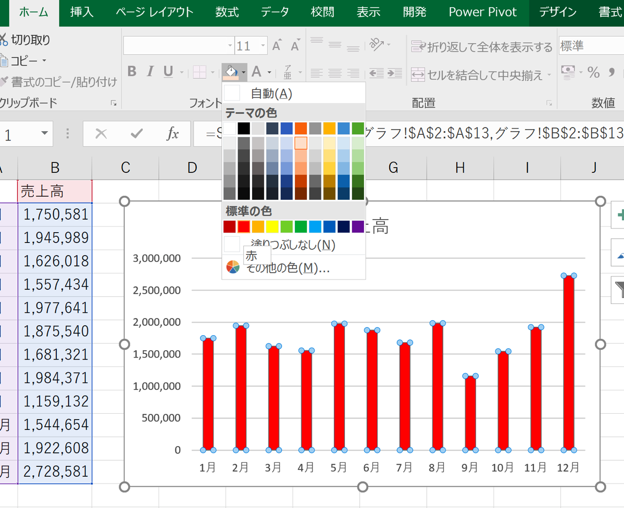Screen dimensions: 624x508
Task: Click the fill color paint bucket icon
Action: click(x=231, y=72)
